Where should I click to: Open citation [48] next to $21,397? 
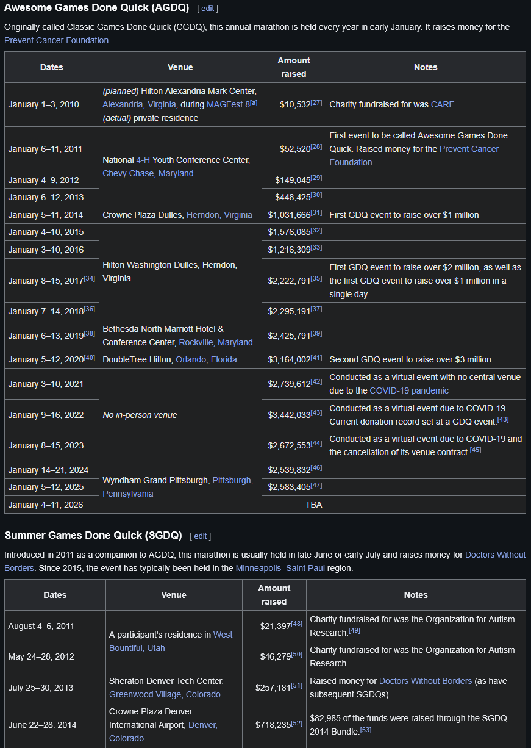tap(297, 624)
